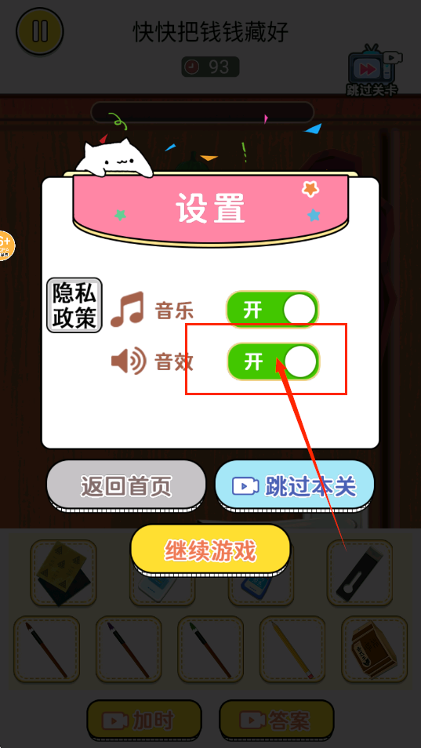
Task: Click the orange age rating badge
Action: 6,245
